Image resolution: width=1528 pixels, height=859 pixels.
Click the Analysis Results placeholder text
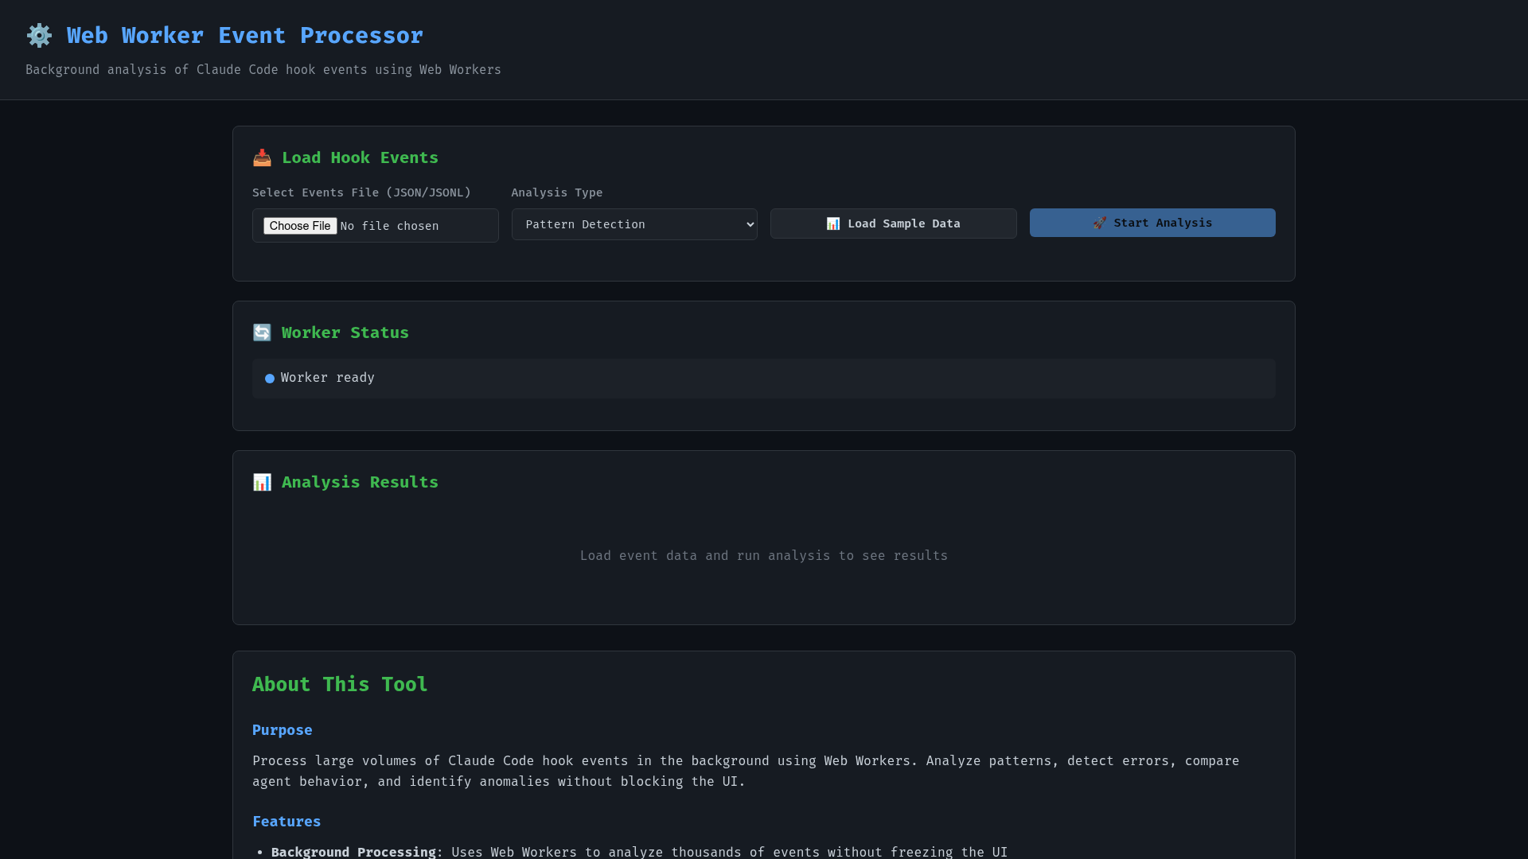[x=763, y=556]
